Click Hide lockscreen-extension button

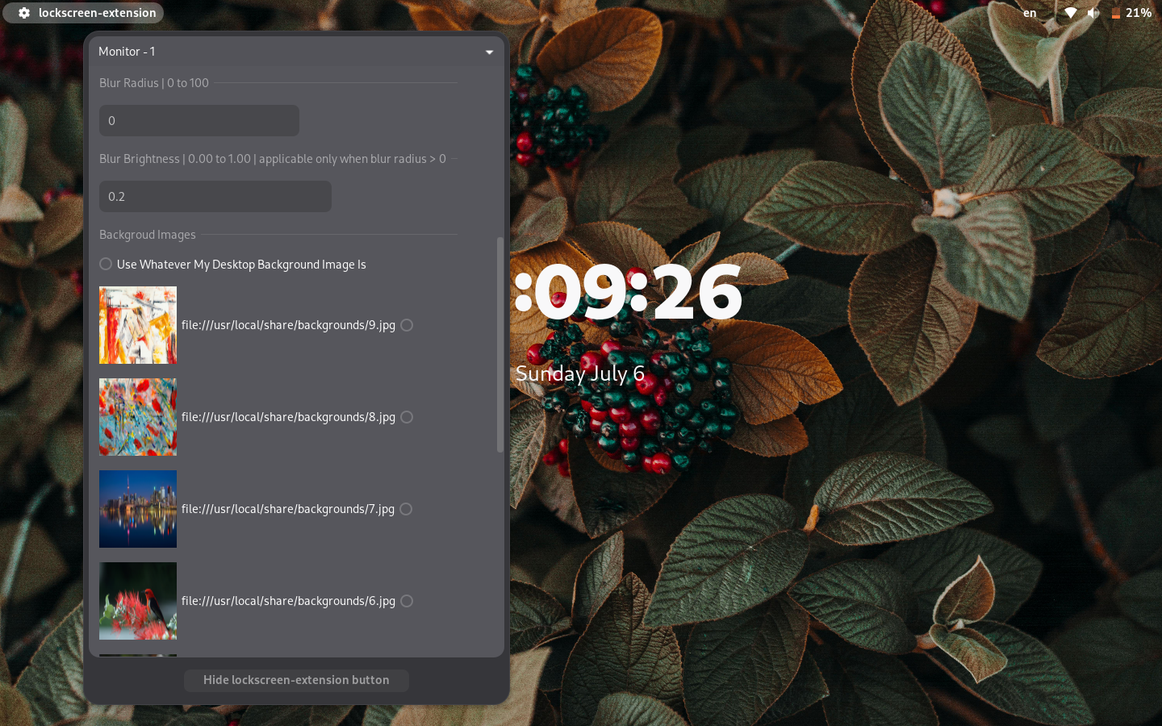(x=296, y=680)
